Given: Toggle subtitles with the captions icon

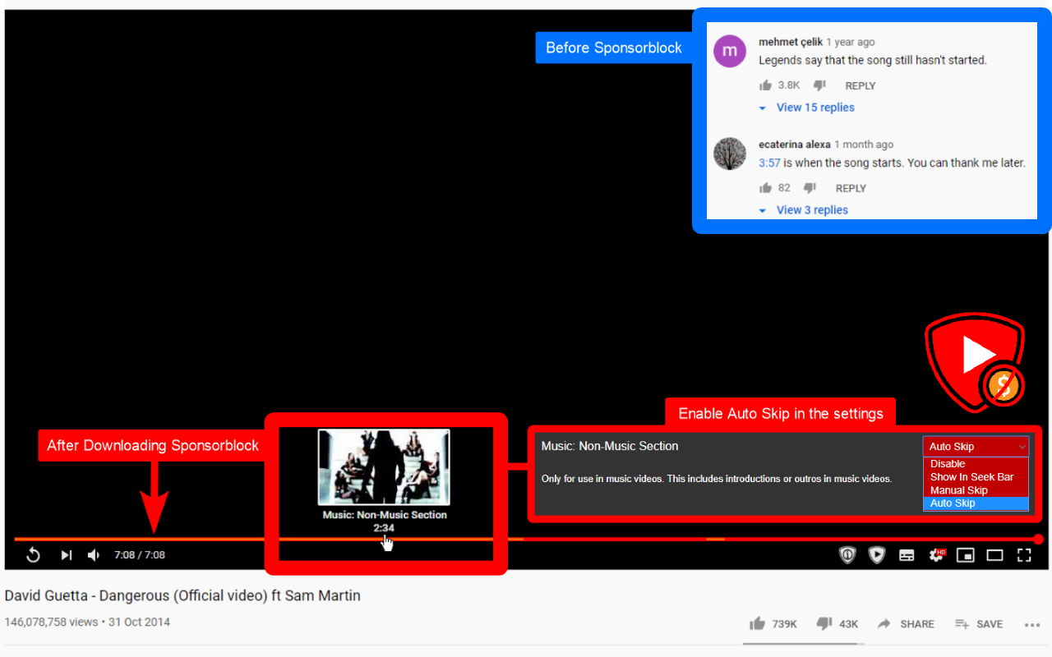Looking at the screenshot, I should click(907, 554).
